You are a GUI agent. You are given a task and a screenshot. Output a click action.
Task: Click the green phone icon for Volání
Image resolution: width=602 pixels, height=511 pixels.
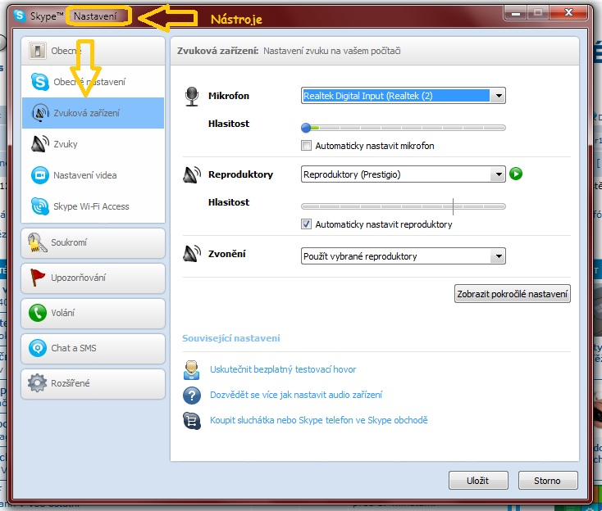point(38,313)
